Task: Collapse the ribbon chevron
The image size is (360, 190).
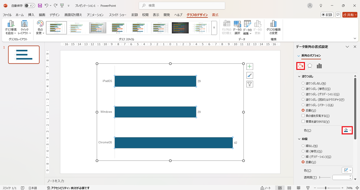Action: [355, 39]
